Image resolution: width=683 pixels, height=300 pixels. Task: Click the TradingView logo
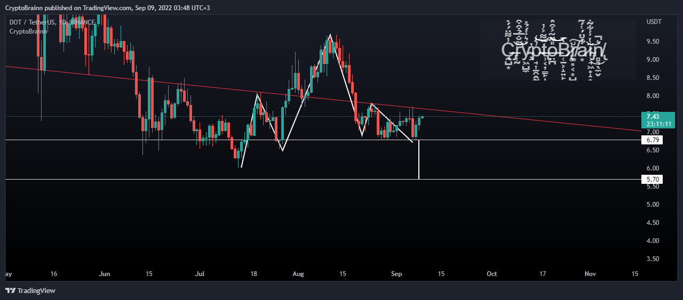click(30, 291)
